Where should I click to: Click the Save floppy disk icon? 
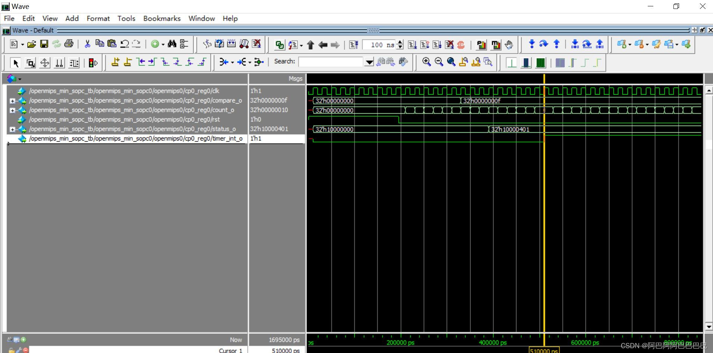point(44,44)
